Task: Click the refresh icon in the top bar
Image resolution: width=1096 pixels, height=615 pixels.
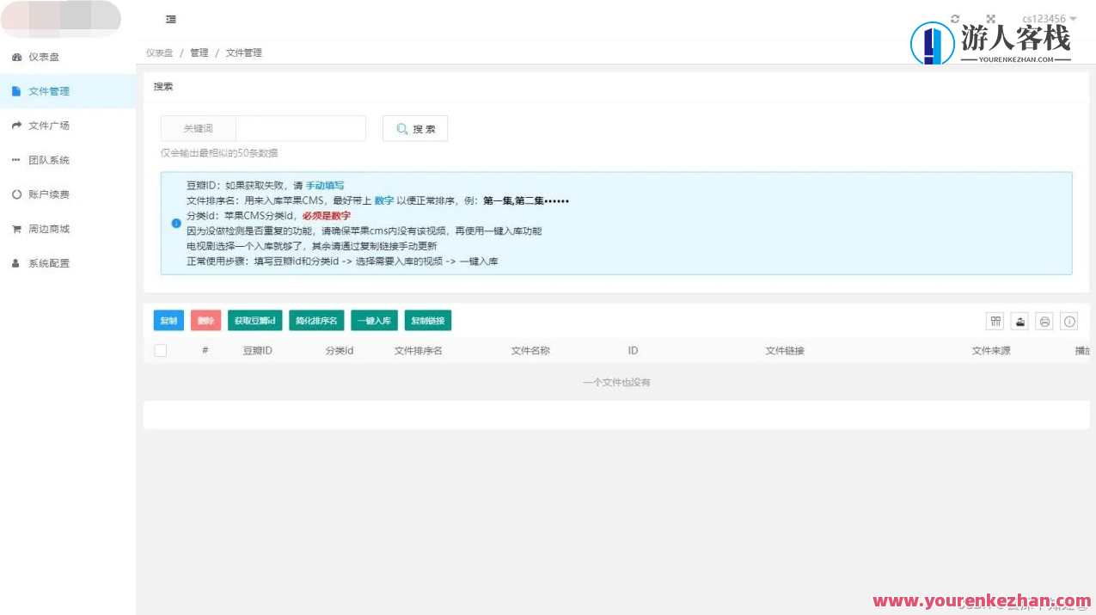Action: click(954, 17)
